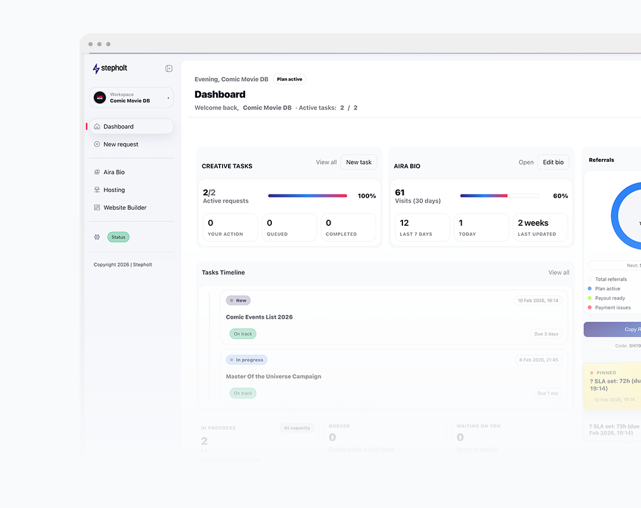The height and width of the screenshot is (508, 641).
Task: Click the Website Builder grid icon
Action: coord(97,207)
